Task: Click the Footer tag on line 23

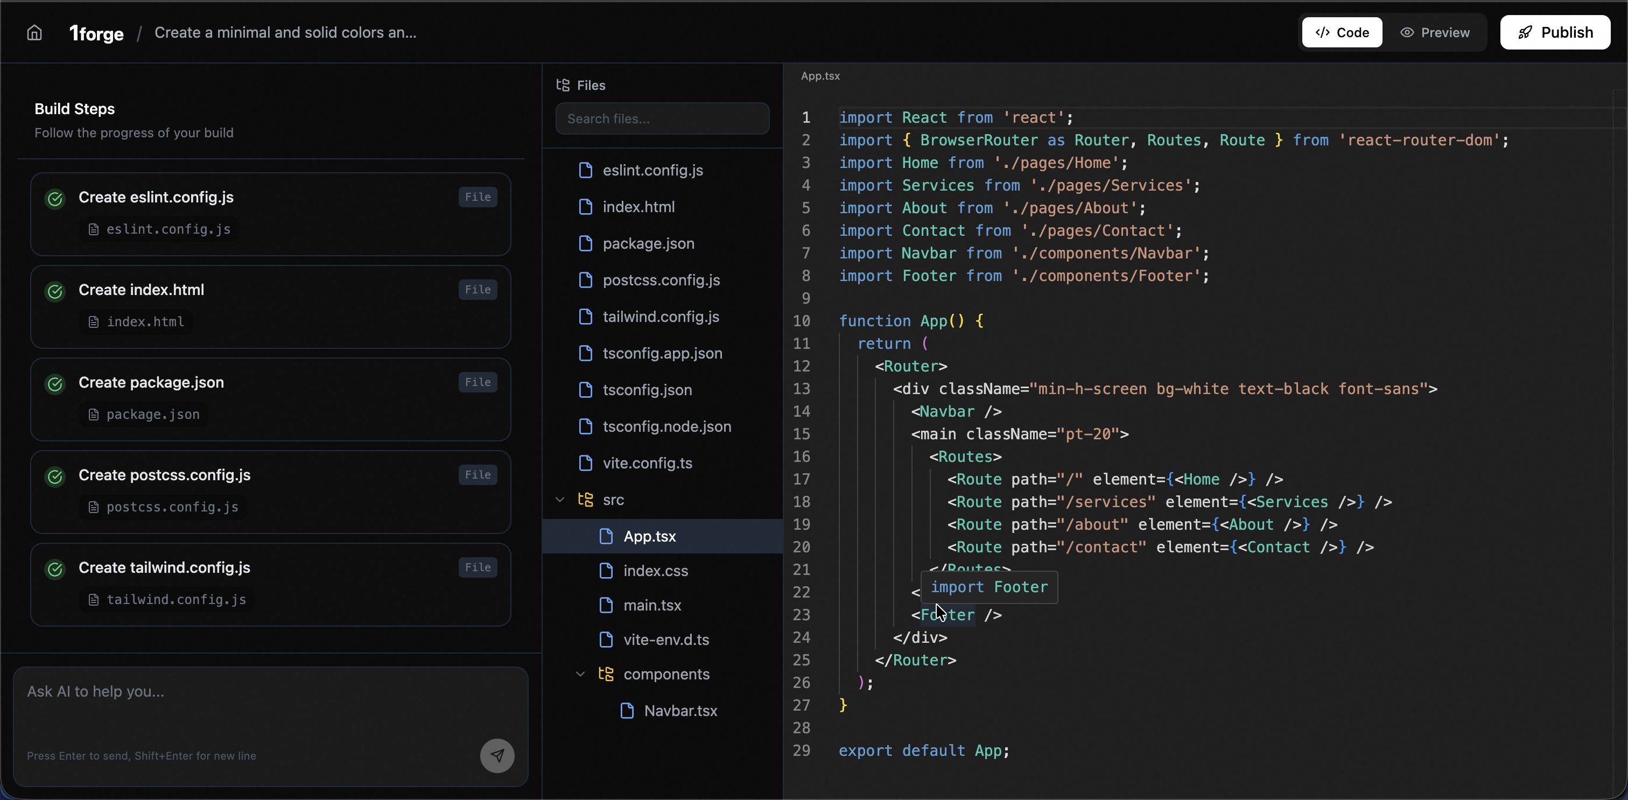Action: click(948, 615)
